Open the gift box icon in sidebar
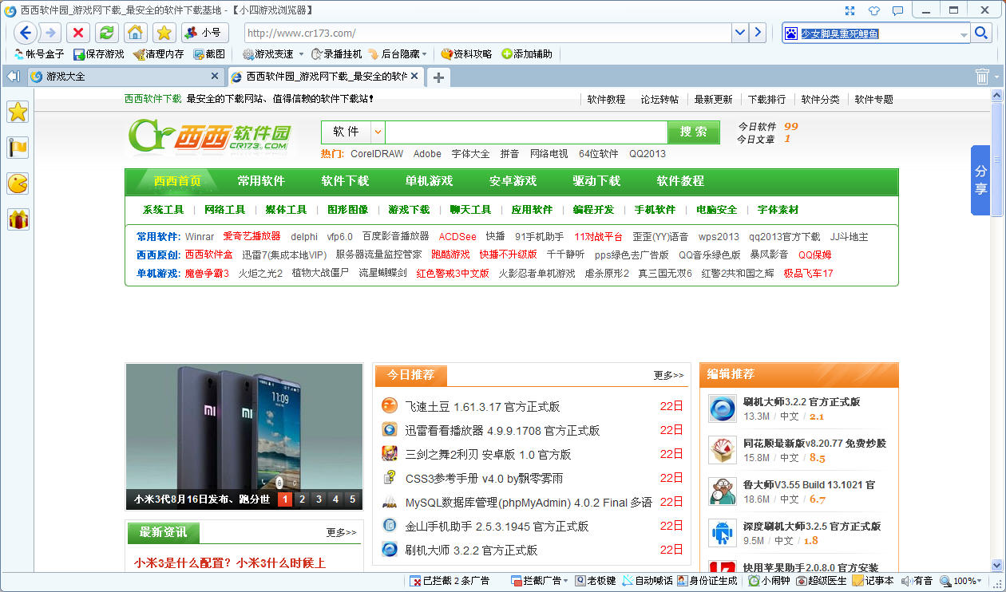Image resolution: width=1006 pixels, height=592 pixels. click(x=18, y=219)
